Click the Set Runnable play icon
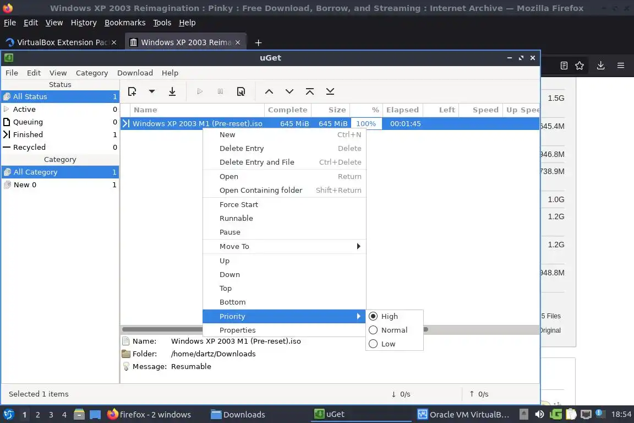Image resolution: width=634 pixels, height=423 pixels. [200, 91]
